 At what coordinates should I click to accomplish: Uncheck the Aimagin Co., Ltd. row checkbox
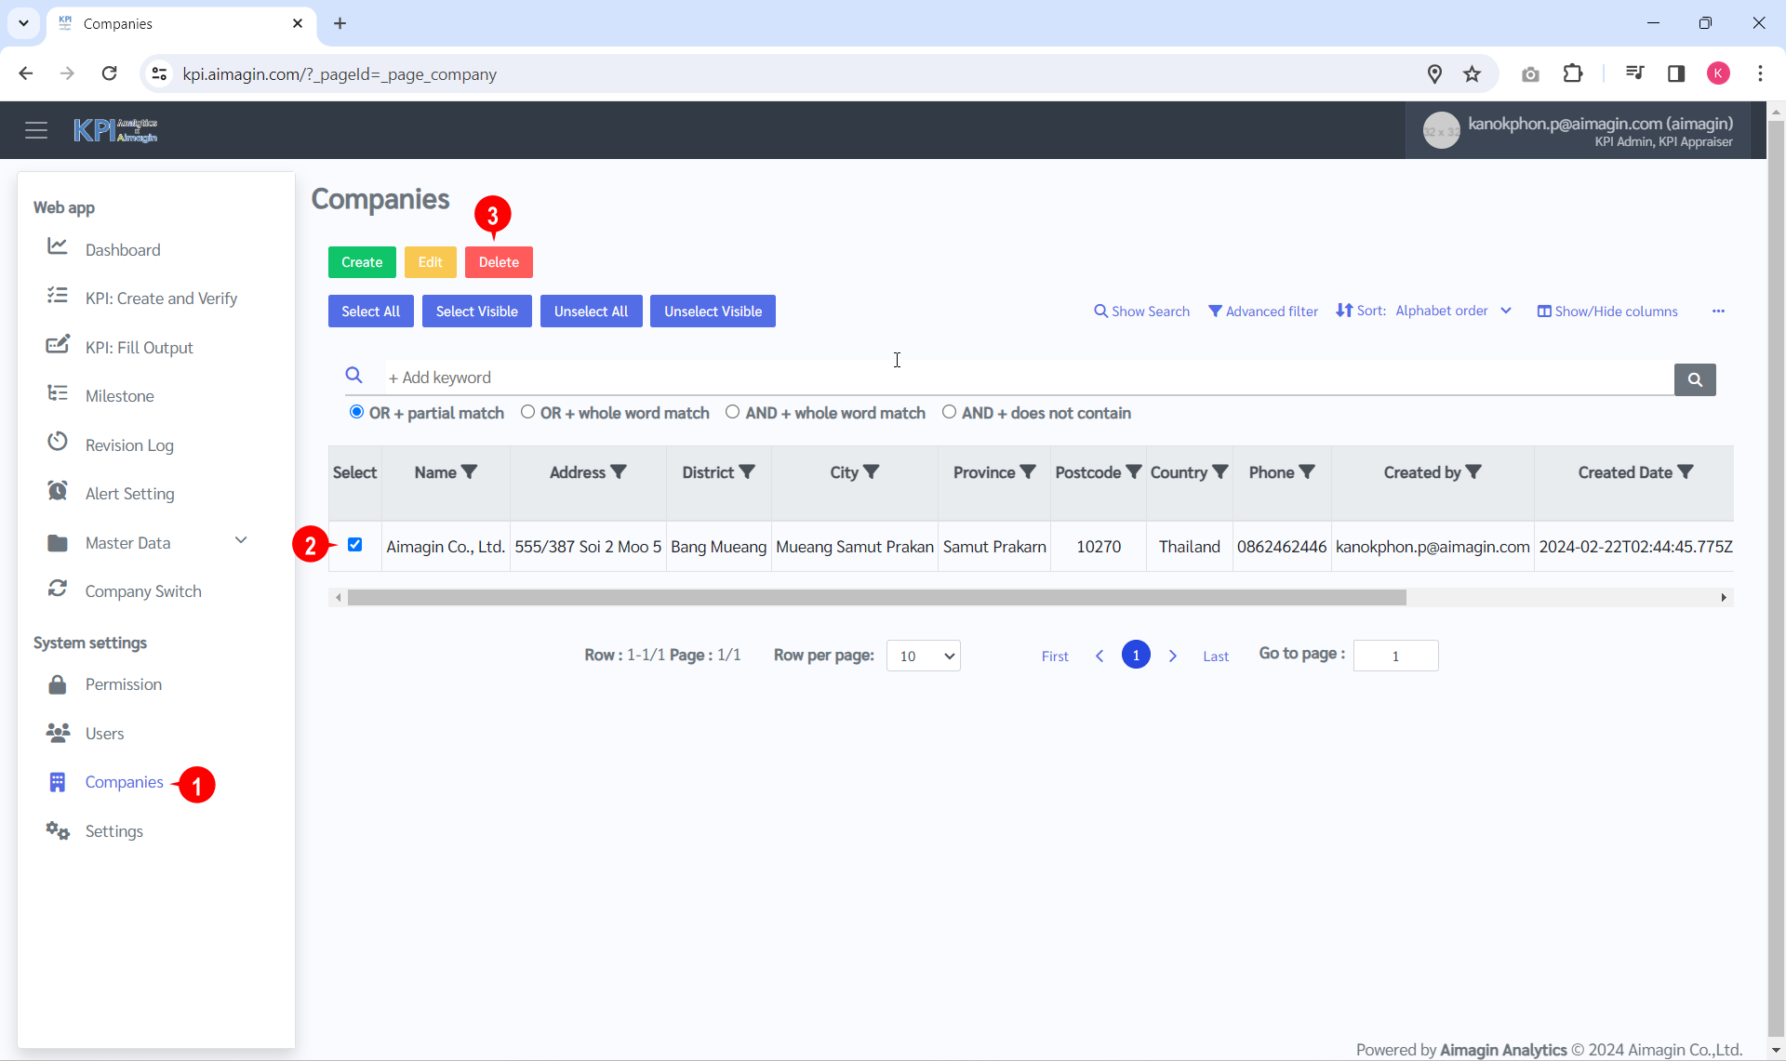point(354,545)
